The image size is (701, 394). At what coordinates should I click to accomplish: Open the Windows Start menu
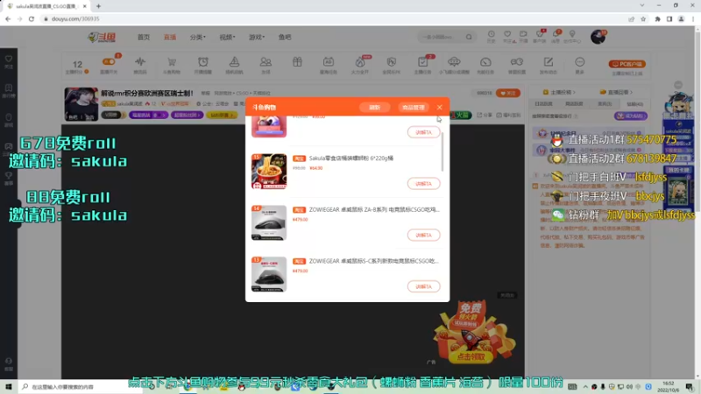(8, 387)
